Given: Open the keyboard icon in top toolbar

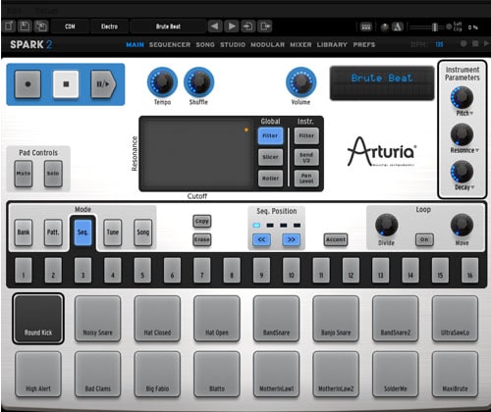Looking at the screenshot, I should [366, 26].
